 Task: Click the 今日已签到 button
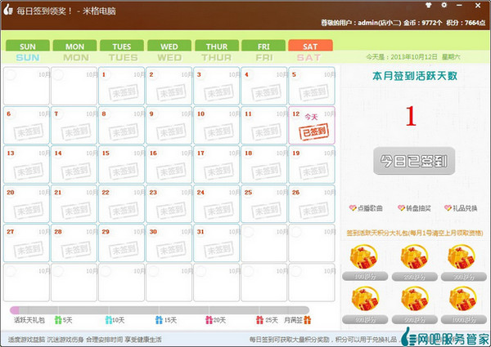tap(414, 161)
